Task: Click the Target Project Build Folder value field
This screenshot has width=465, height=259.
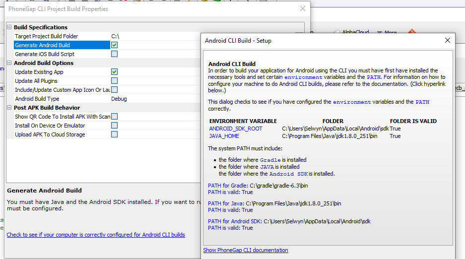Action: (155, 36)
